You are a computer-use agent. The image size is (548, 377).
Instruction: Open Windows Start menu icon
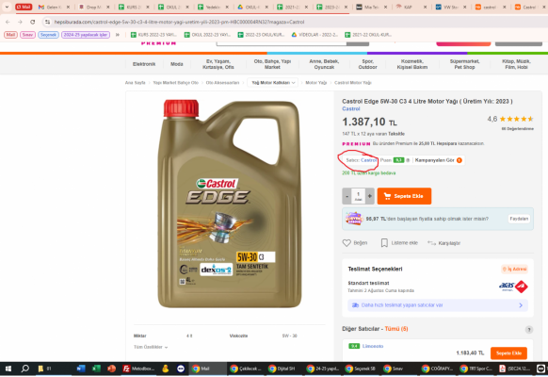click(8, 369)
